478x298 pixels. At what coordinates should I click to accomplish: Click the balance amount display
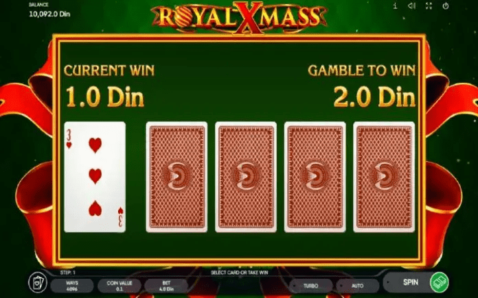point(49,14)
